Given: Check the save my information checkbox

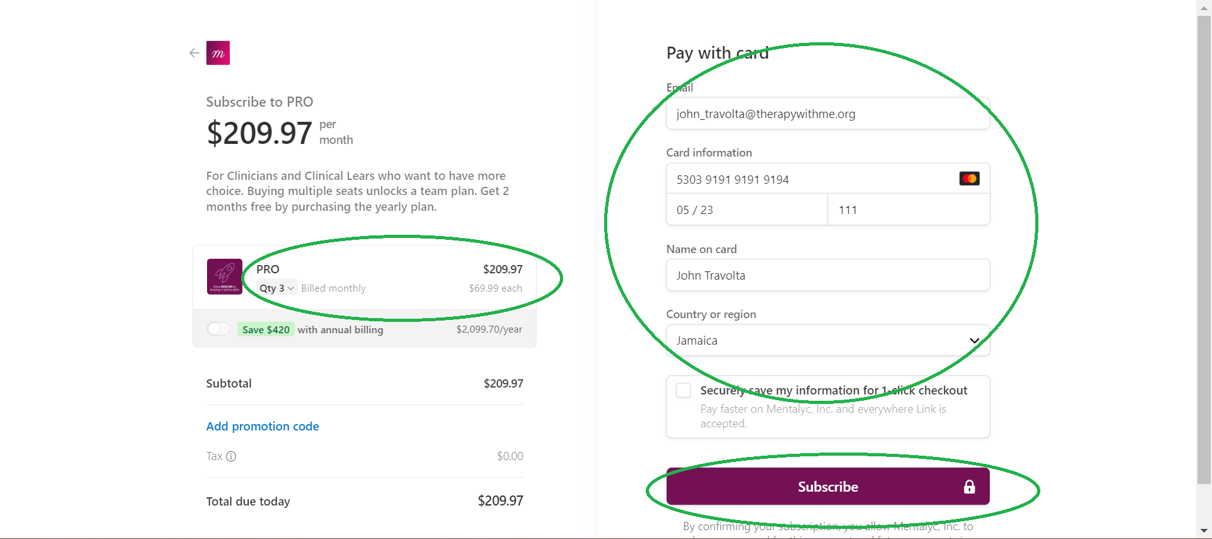Looking at the screenshot, I should coord(683,390).
